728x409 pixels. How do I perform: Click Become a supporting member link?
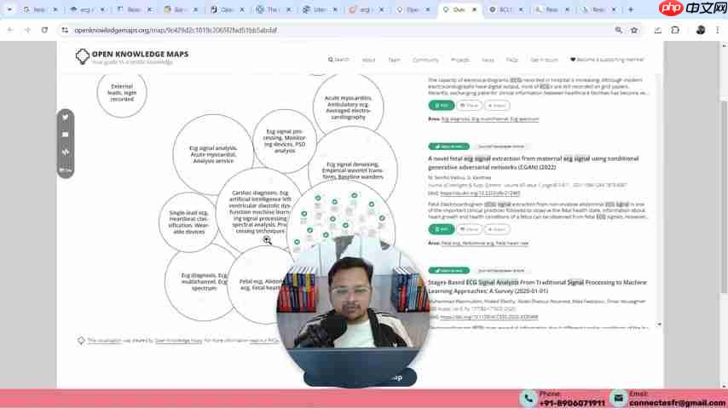tap(607, 60)
